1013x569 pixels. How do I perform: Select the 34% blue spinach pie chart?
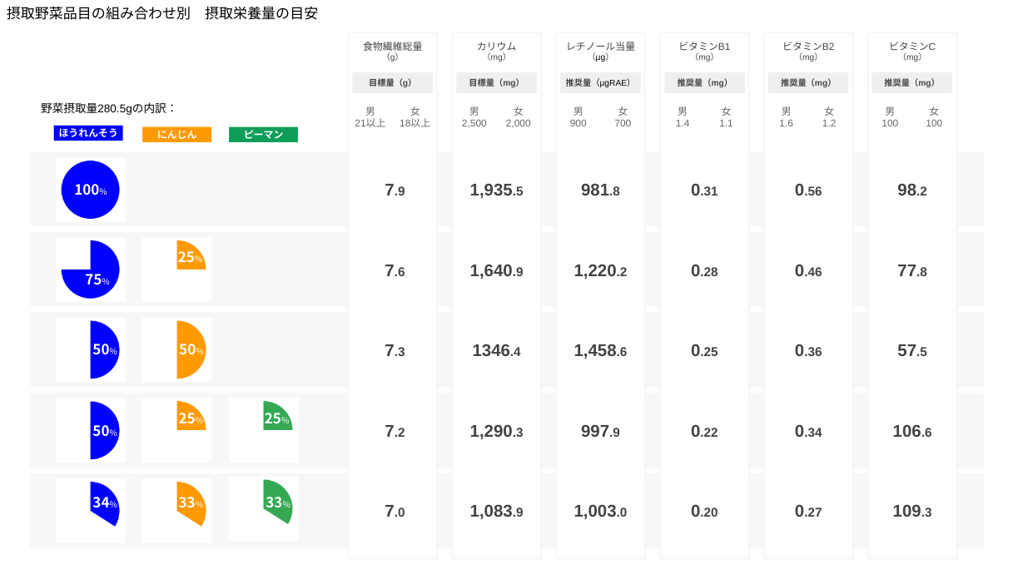click(103, 503)
